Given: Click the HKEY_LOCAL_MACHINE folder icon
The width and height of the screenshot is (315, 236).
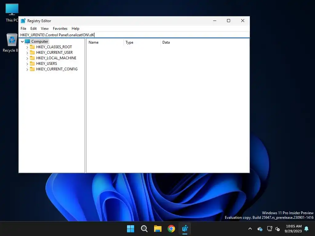Looking at the screenshot, I should 32,58.
